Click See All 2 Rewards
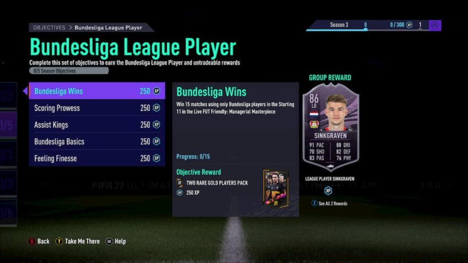Viewport: 468px width, 263px height. tap(333, 204)
